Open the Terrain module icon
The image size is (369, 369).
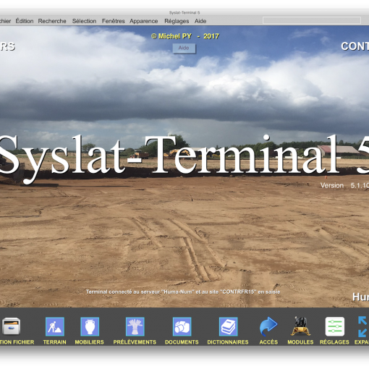[55, 326]
